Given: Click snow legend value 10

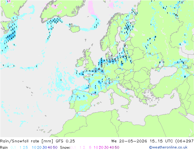Looking at the screenshot, I should (x=96, y=148).
